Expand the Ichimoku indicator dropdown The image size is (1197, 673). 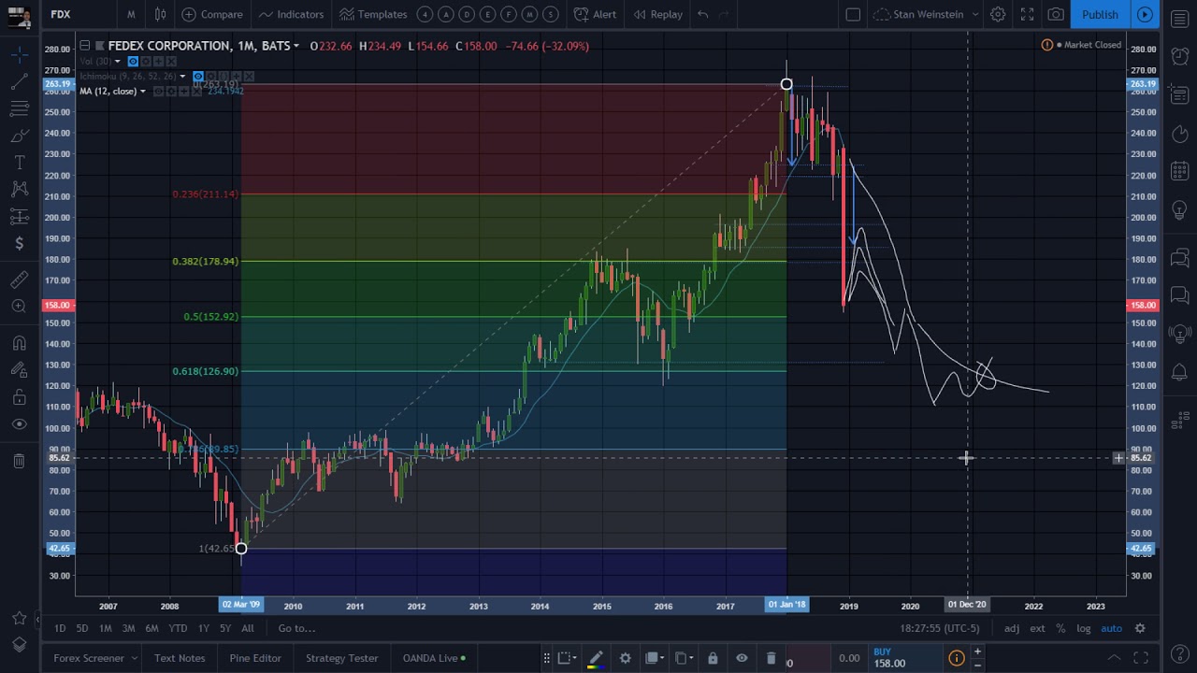[x=183, y=76]
